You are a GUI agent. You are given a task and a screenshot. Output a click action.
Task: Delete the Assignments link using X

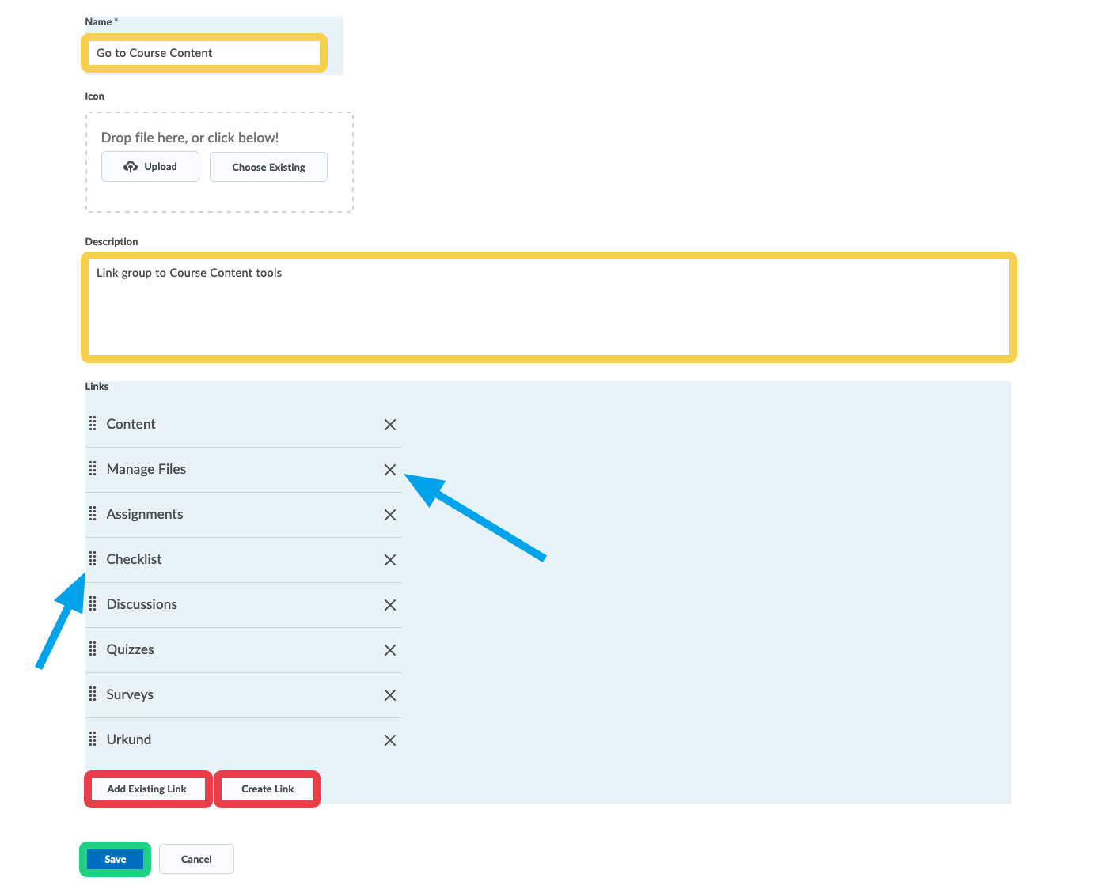(x=390, y=515)
